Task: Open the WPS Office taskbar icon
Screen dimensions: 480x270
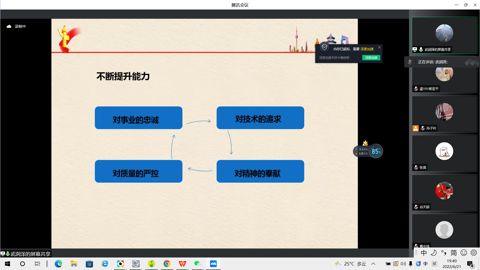Action: (x=182, y=264)
